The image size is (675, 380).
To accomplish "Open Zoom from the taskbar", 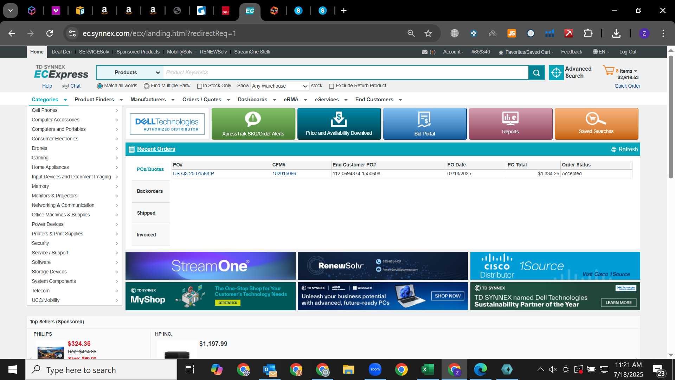I will click(375, 369).
